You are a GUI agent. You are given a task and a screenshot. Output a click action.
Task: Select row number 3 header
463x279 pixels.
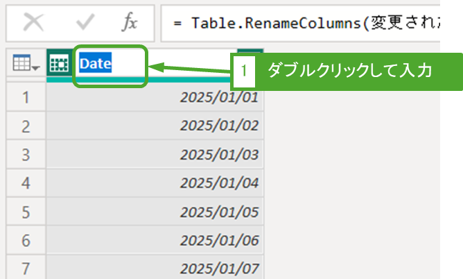point(25,155)
